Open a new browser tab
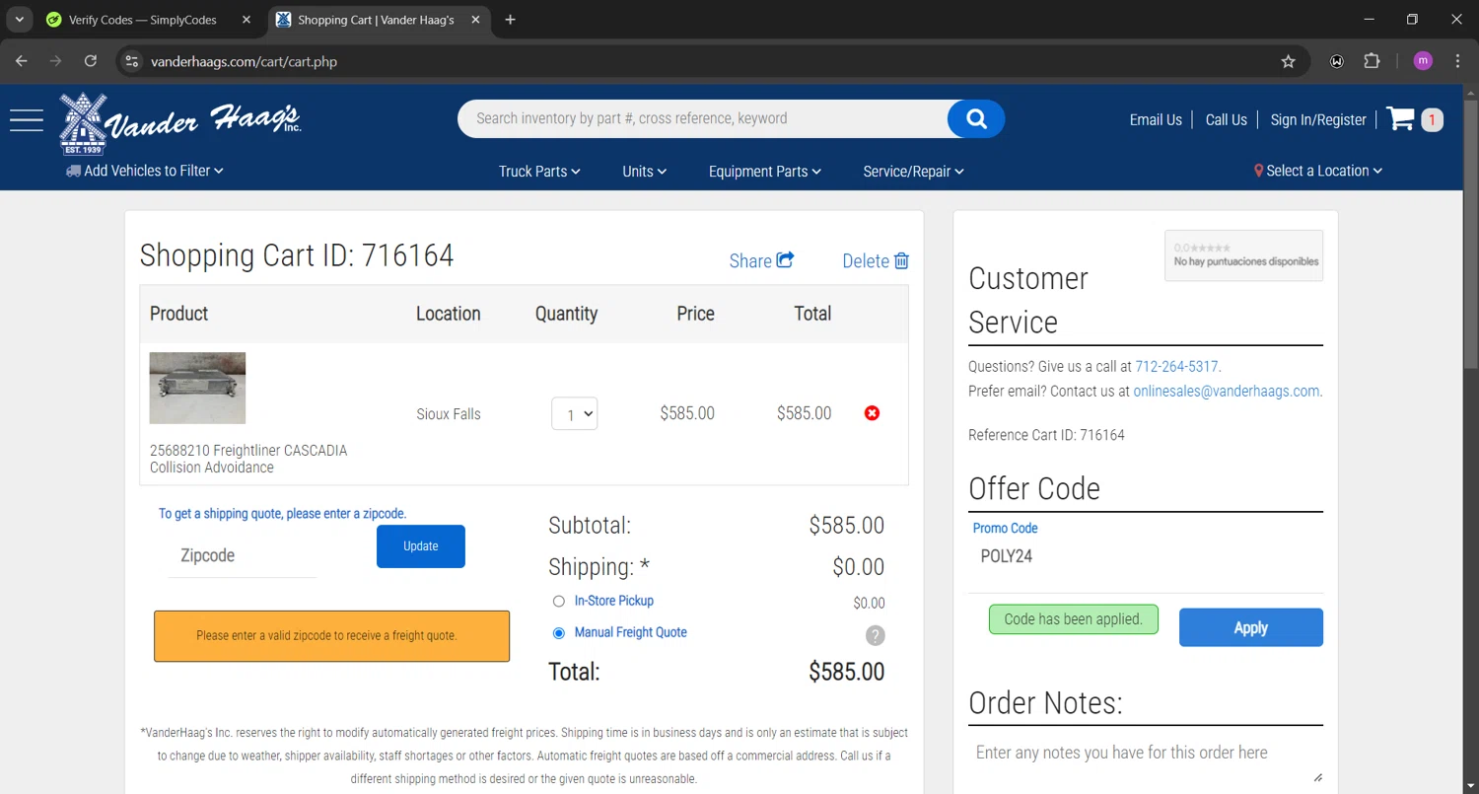This screenshot has height=794, width=1479. coord(510,20)
